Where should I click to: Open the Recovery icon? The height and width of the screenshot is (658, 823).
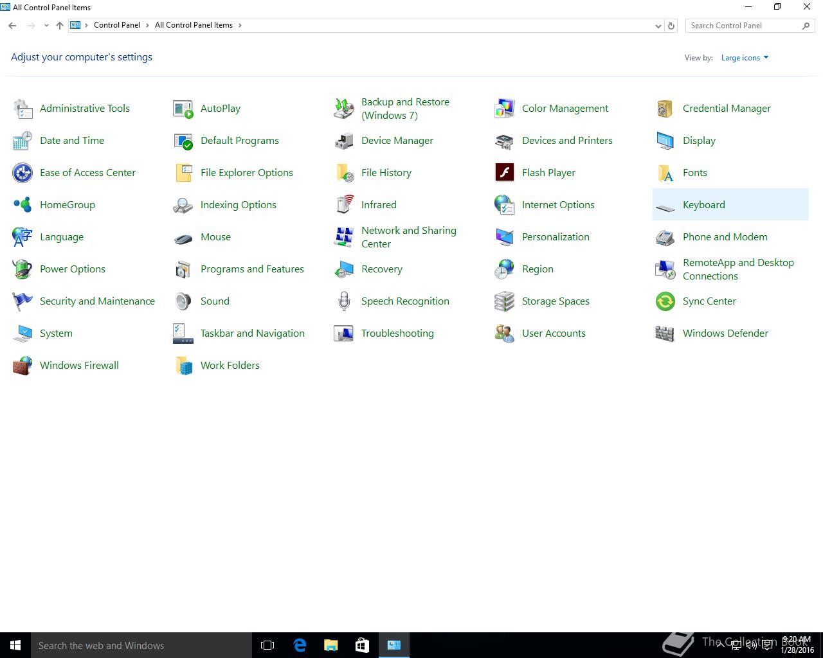(344, 269)
